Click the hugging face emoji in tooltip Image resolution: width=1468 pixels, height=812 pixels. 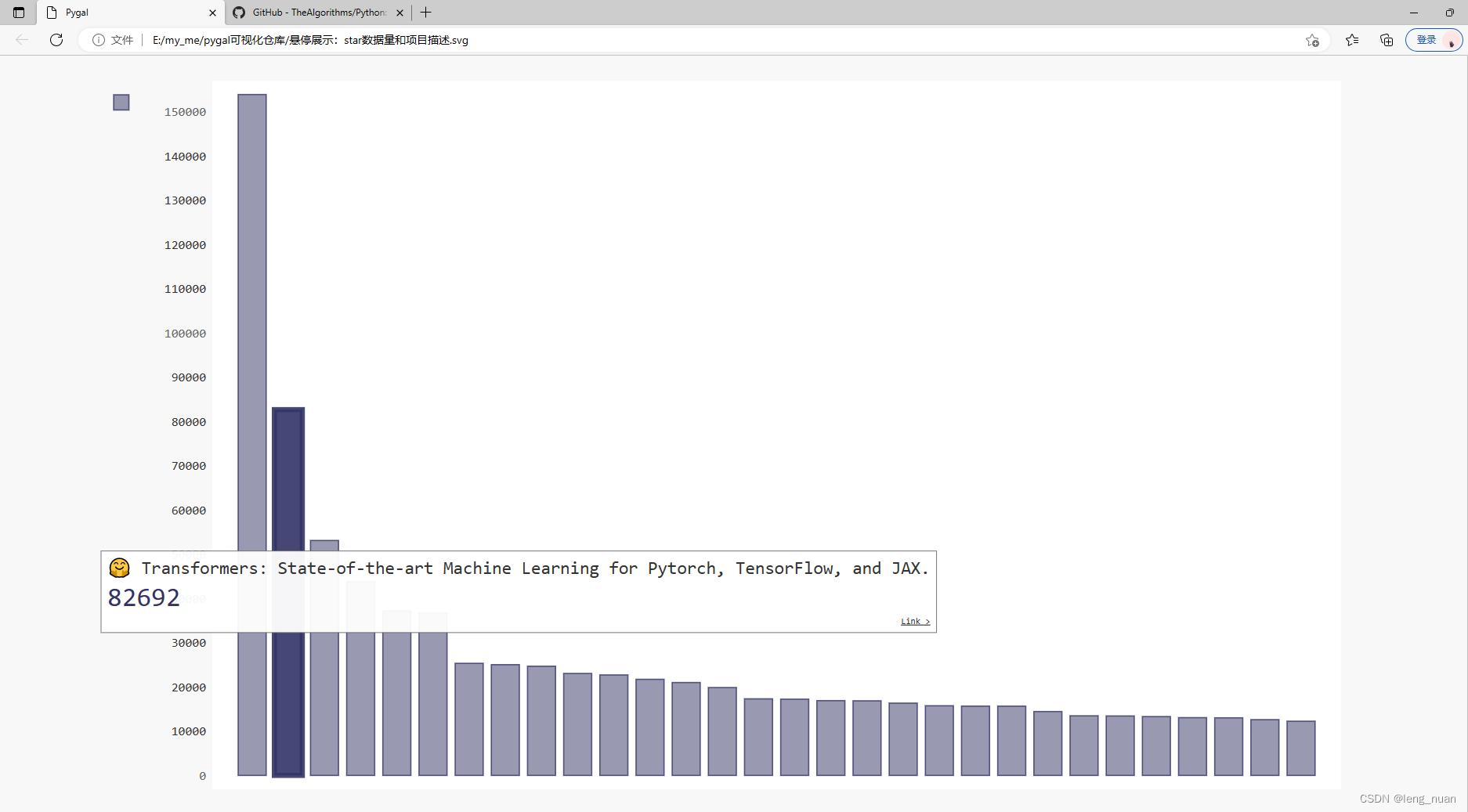pos(120,568)
